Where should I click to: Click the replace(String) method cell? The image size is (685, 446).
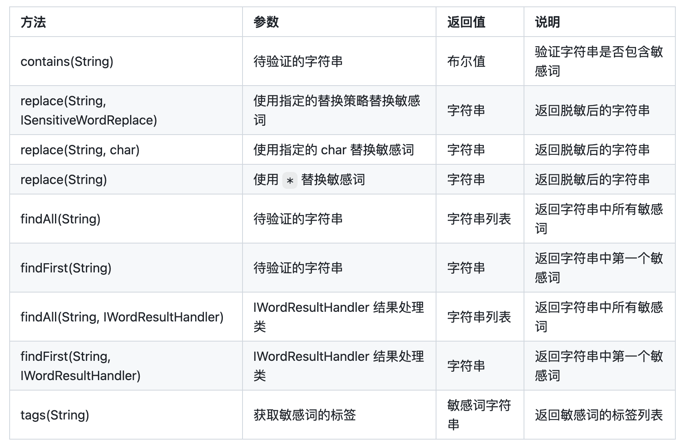pos(126,179)
